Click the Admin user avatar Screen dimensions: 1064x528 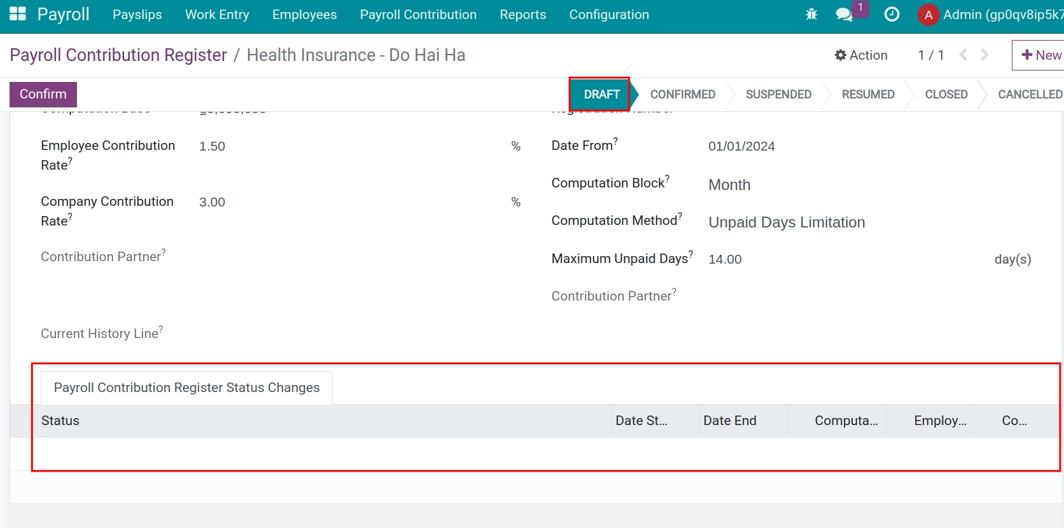point(928,15)
